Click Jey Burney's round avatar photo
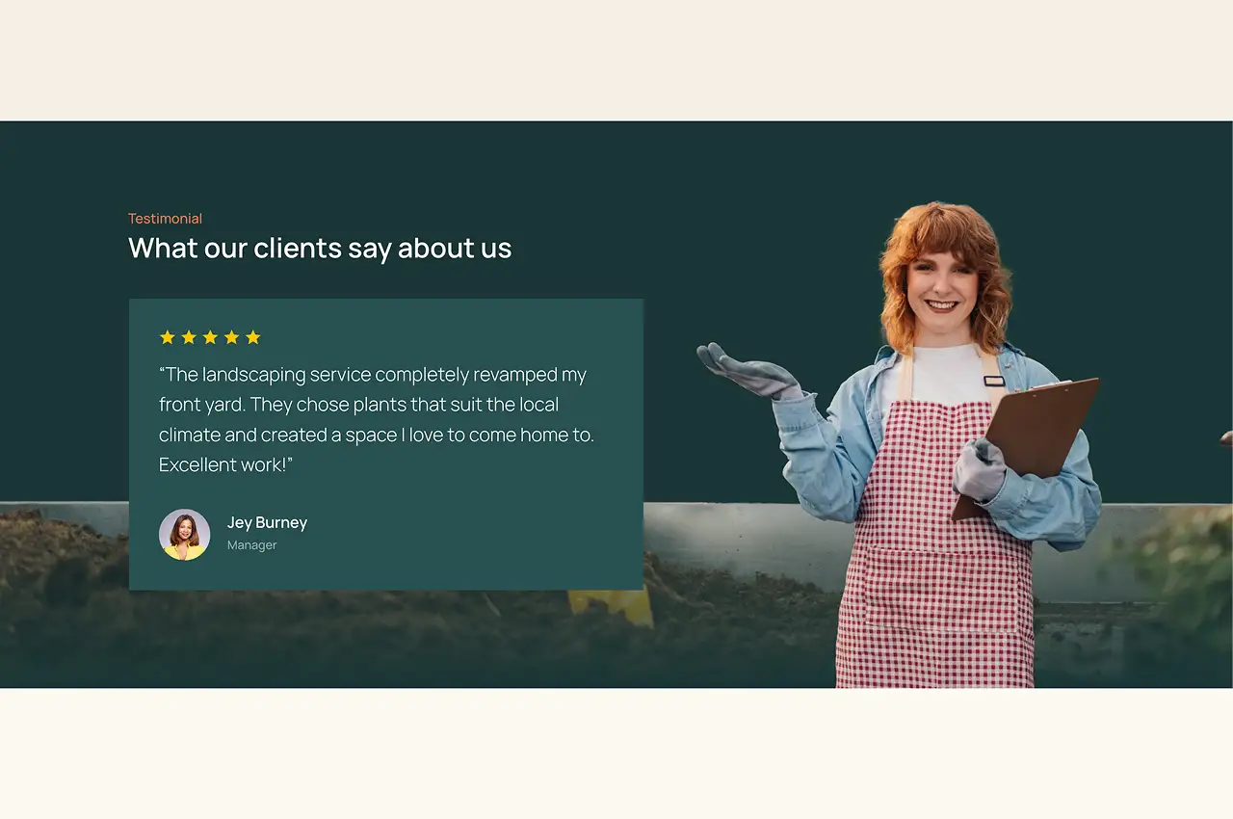The image size is (1233, 819). [184, 535]
